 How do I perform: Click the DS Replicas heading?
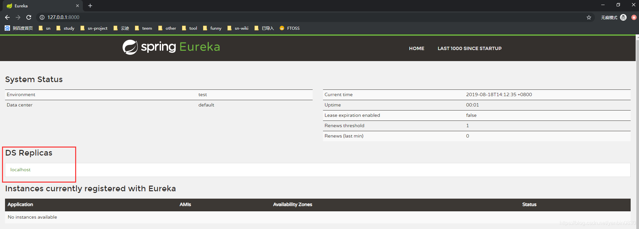tap(29, 153)
